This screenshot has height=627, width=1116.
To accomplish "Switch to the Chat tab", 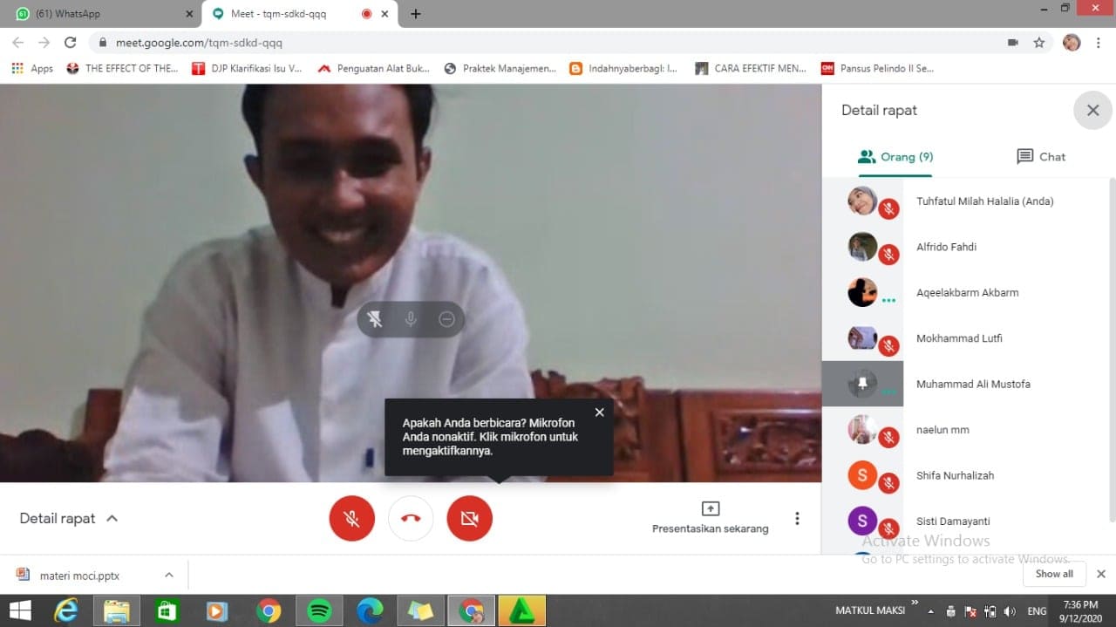I will (1041, 157).
